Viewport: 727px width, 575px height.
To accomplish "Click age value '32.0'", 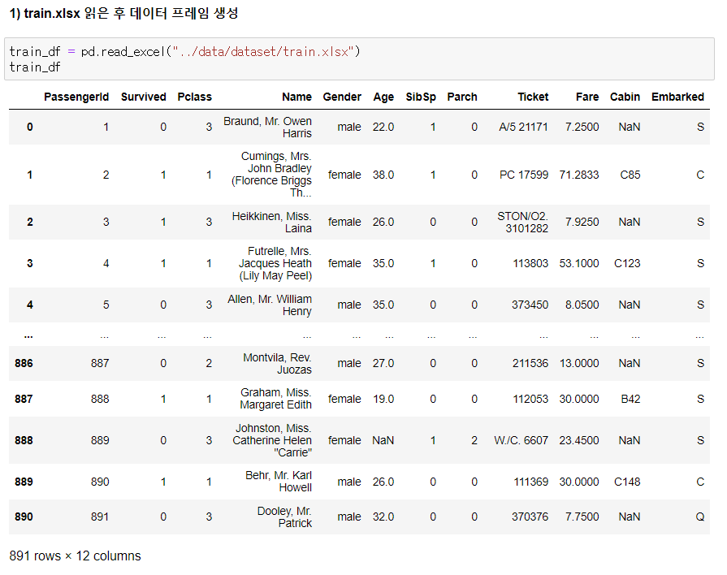I will click(383, 517).
